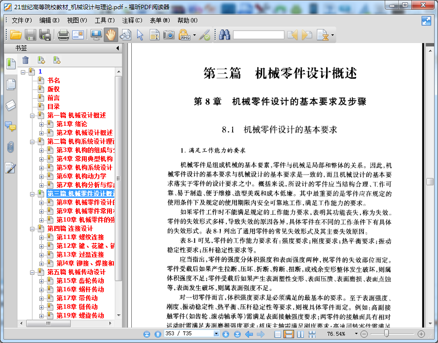Open the 视图 menu
Viewport: 438px width, 343px height.
coord(77,20)
